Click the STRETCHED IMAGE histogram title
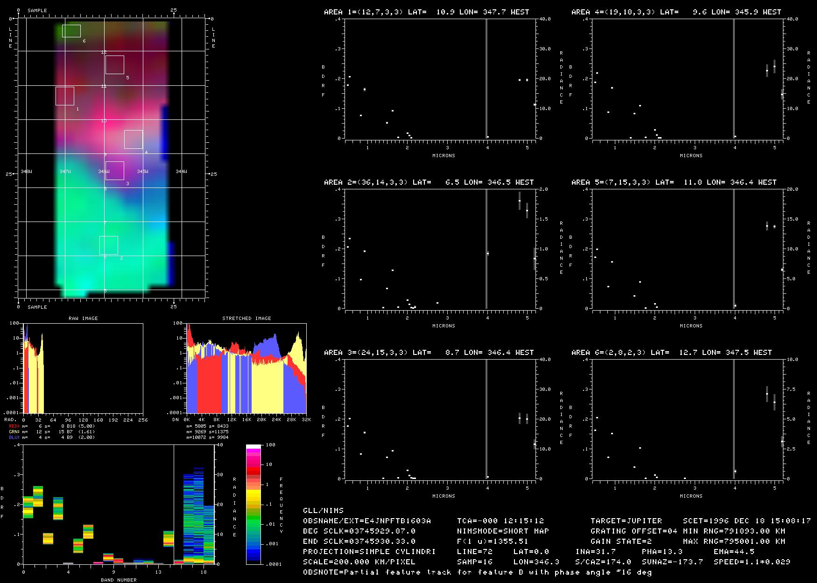817x583 pixels. pyautogui.click(x=247, y=318)
